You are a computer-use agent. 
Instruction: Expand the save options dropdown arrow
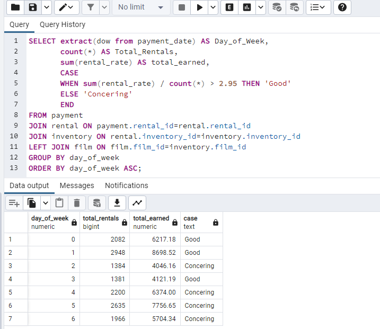click(x=47, y=7)
